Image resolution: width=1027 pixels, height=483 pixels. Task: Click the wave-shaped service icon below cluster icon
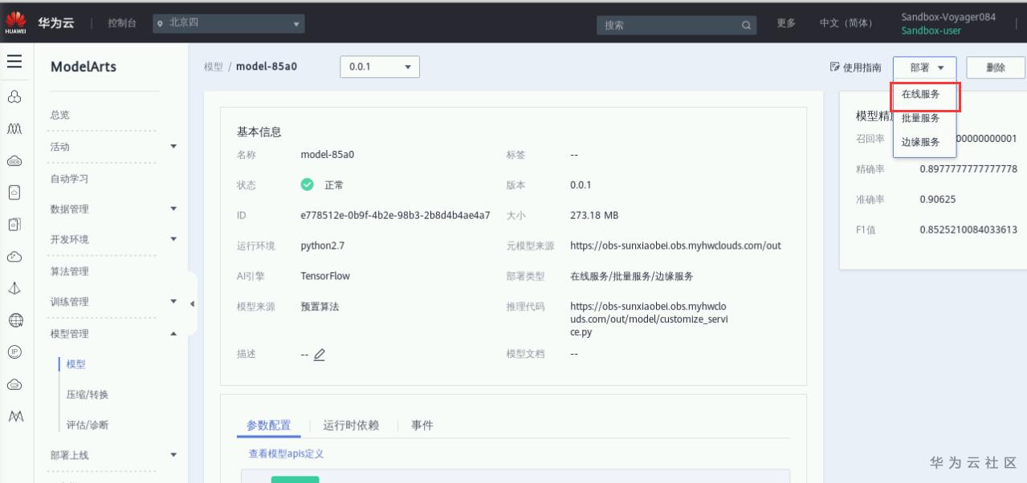click(14, 130)
